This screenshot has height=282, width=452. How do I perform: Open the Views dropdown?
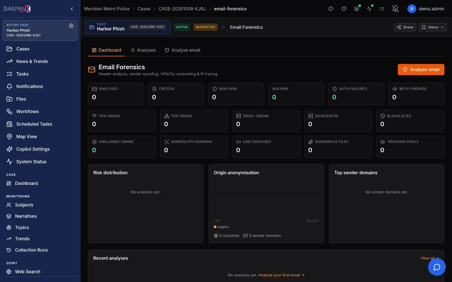point(433,27)
